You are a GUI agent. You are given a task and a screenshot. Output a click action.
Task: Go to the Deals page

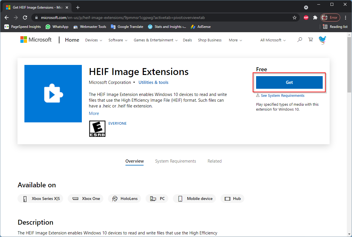click(x=187, y=40)
